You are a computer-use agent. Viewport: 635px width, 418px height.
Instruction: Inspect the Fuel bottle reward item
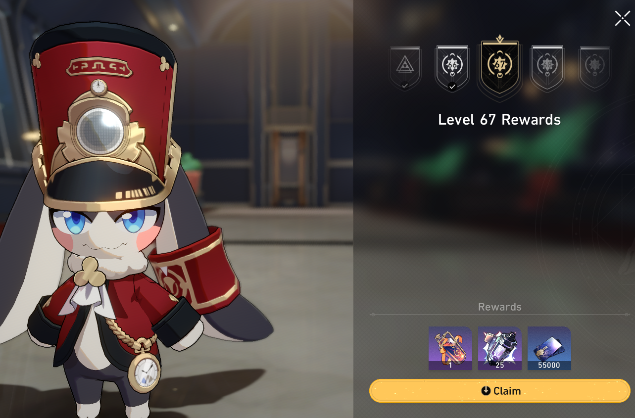click(450, 348)
